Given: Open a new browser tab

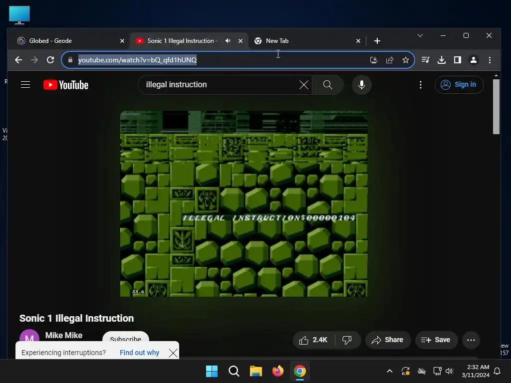Looking at the screenshot, I should (x=377, y=41).
